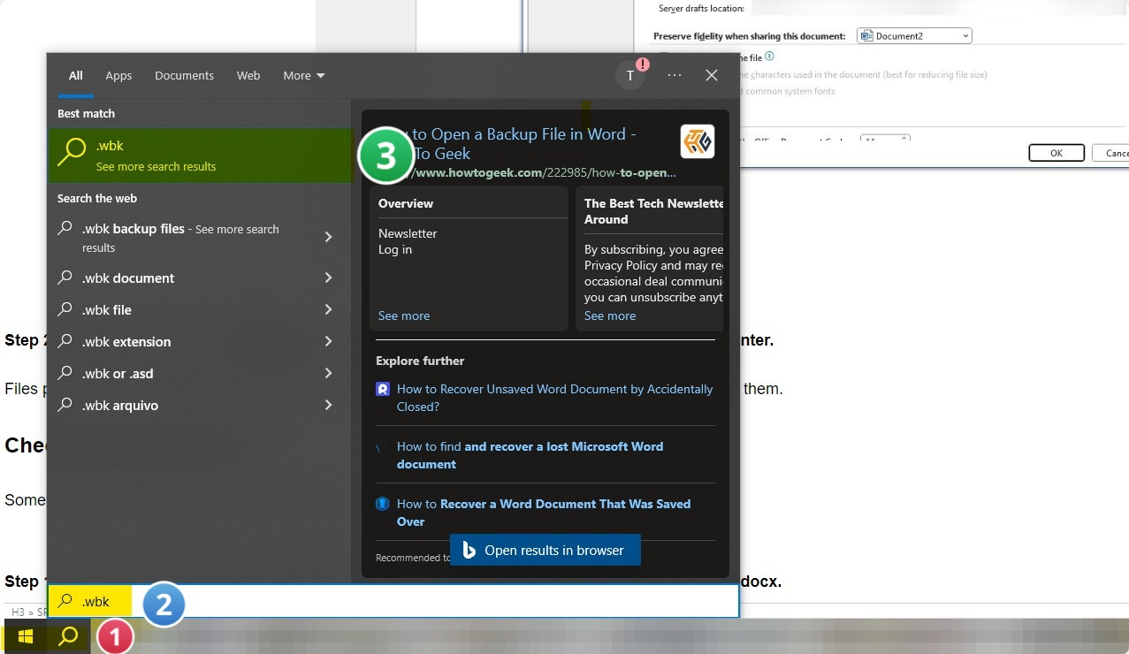This screenshot has height=654, width=1129.
Task: Expand the .wbk backup files arrow
Action: [x=328, y=237]
